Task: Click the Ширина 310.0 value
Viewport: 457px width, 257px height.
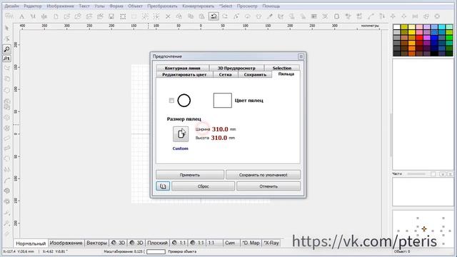Action: coord(220,129)
